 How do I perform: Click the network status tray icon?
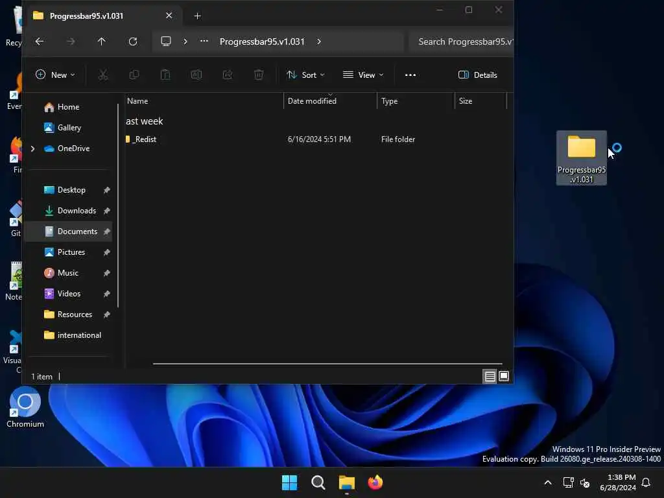pyautogui.click(x=568, y=482)
